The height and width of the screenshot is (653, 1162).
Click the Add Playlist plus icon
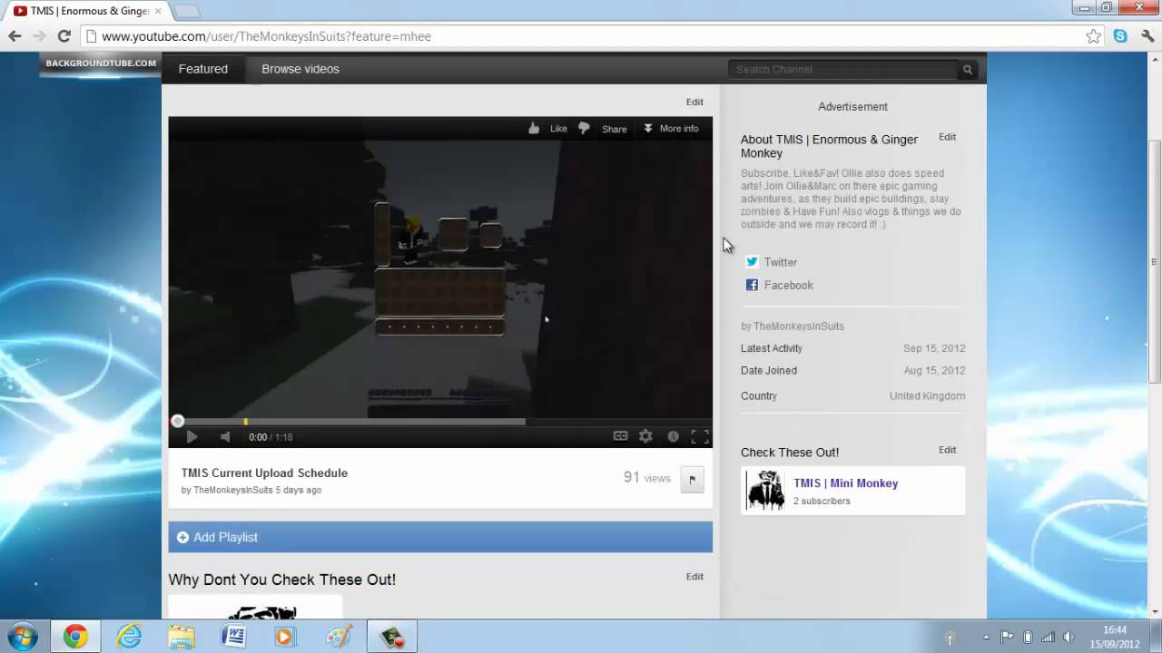(182, 537)
